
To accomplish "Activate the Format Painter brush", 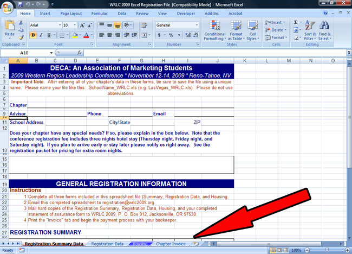I will coord(21,37).
